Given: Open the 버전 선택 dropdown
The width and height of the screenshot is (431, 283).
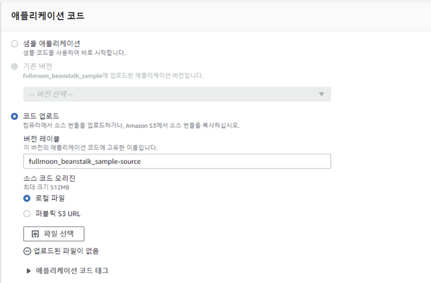Looking at the screenshot, I should [x=177, y=94].
